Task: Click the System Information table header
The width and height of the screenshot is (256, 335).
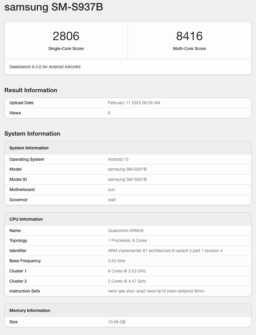Action: click(x=29, y=148)
